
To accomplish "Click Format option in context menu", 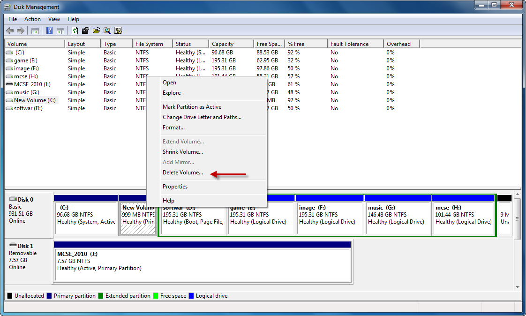I will point(173,128).
